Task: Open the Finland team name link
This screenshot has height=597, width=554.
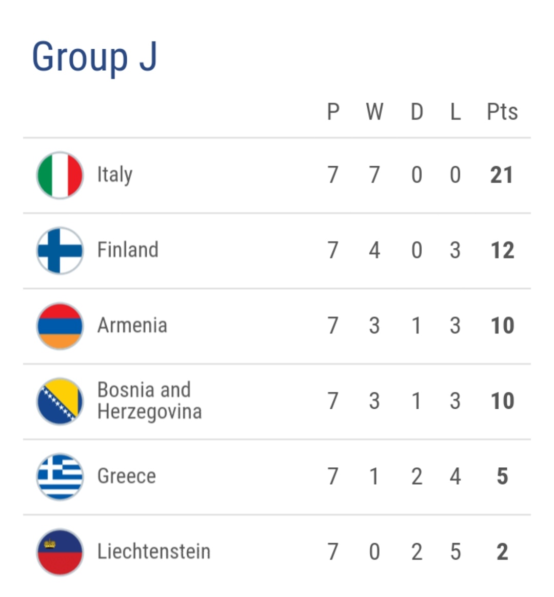Action: (x=128, y=250)
